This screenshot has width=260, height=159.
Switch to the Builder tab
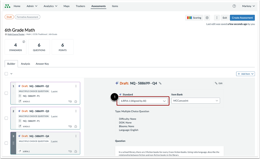11,64
